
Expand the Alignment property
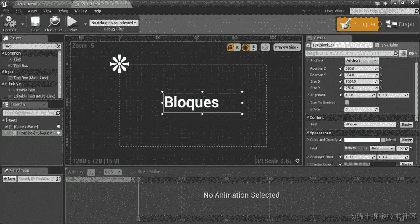[308, 95]
